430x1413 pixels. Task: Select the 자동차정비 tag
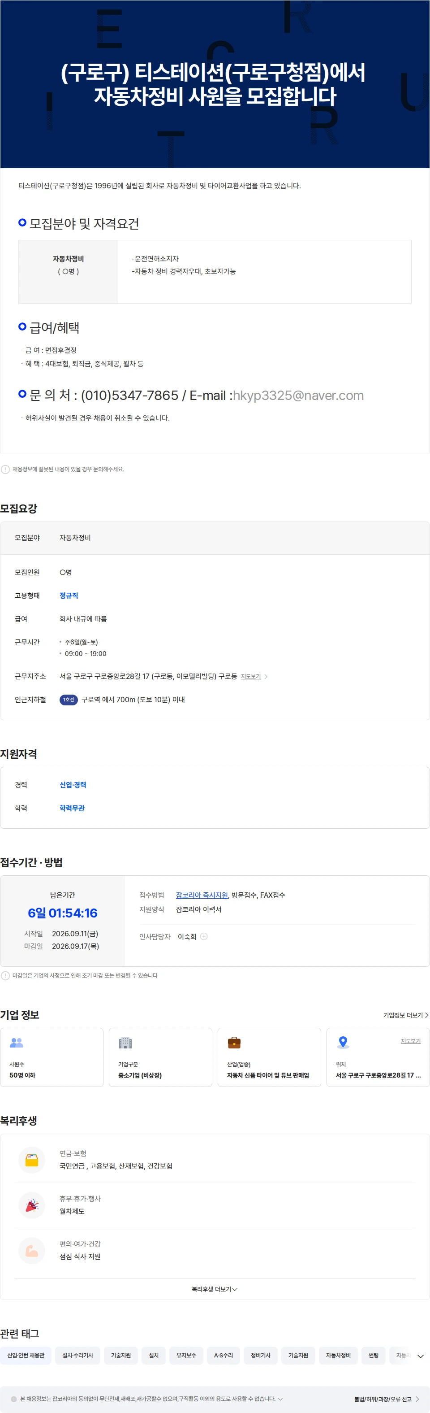[338, 1356]
